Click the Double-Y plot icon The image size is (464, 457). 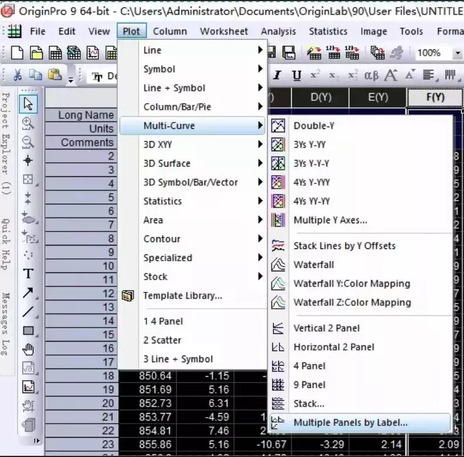point(278,126)
